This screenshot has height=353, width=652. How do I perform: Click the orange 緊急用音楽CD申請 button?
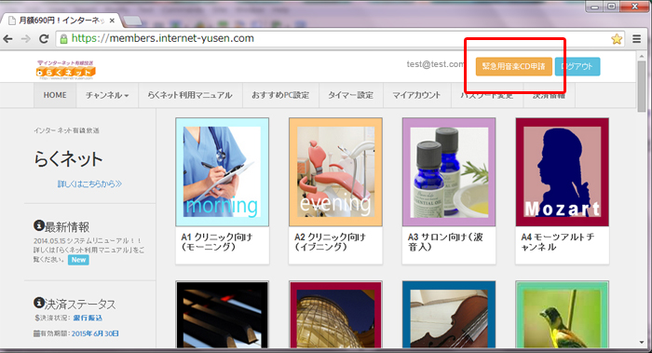tap(513, 66)
